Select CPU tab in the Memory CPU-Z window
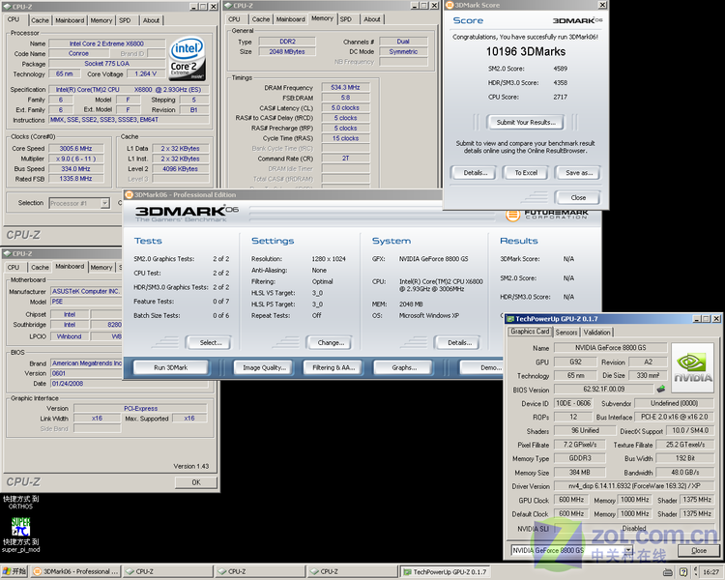Screen dimensions: 725x580 pyautogui.click(x=235, y=19)
